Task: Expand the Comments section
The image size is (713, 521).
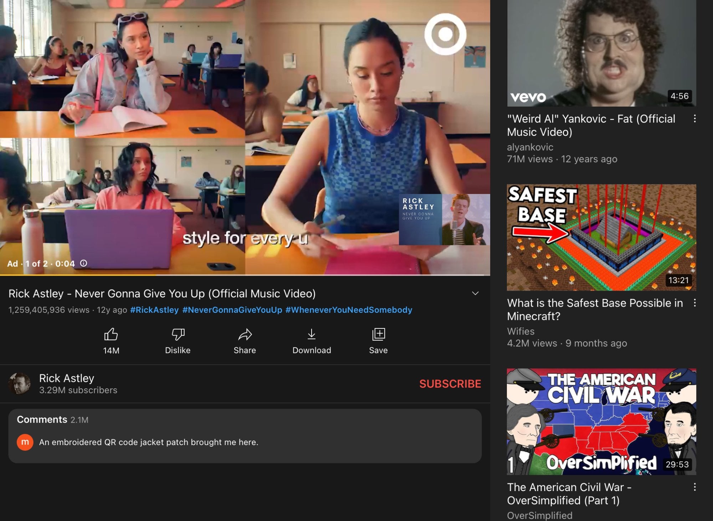Action: [x=245, y=436]
